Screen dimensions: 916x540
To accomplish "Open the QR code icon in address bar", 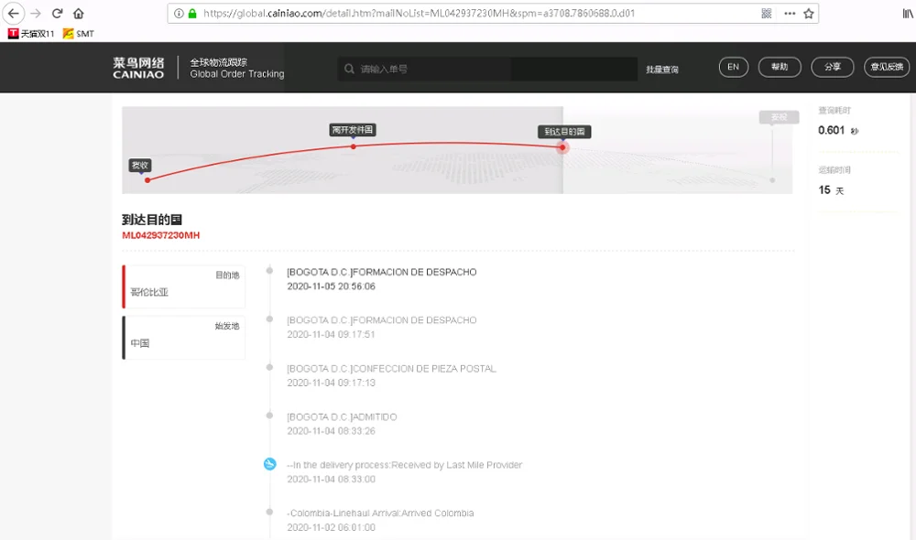I will 767,13.
